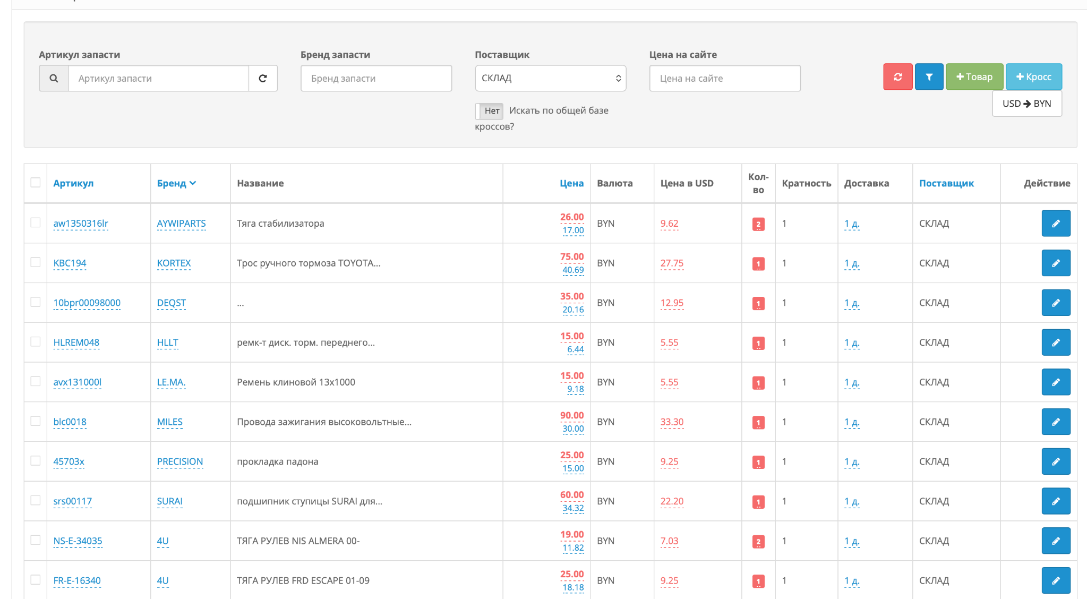Click the search magnifier icon beside Артикул запасти
Image resolution: width=1087 pixels, height=599 pixels.
click(x=54, y=78)
